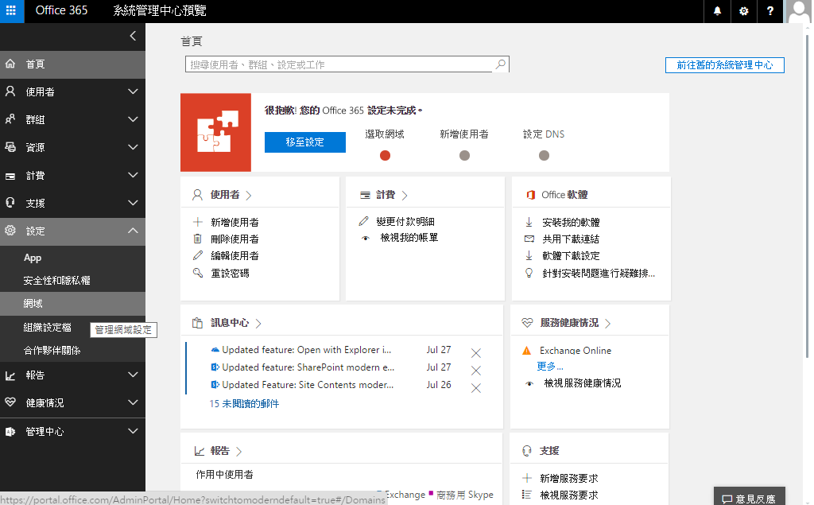814x505 pixels.
Task: Click the page vertical scrollbar
Action: point(808,197)
